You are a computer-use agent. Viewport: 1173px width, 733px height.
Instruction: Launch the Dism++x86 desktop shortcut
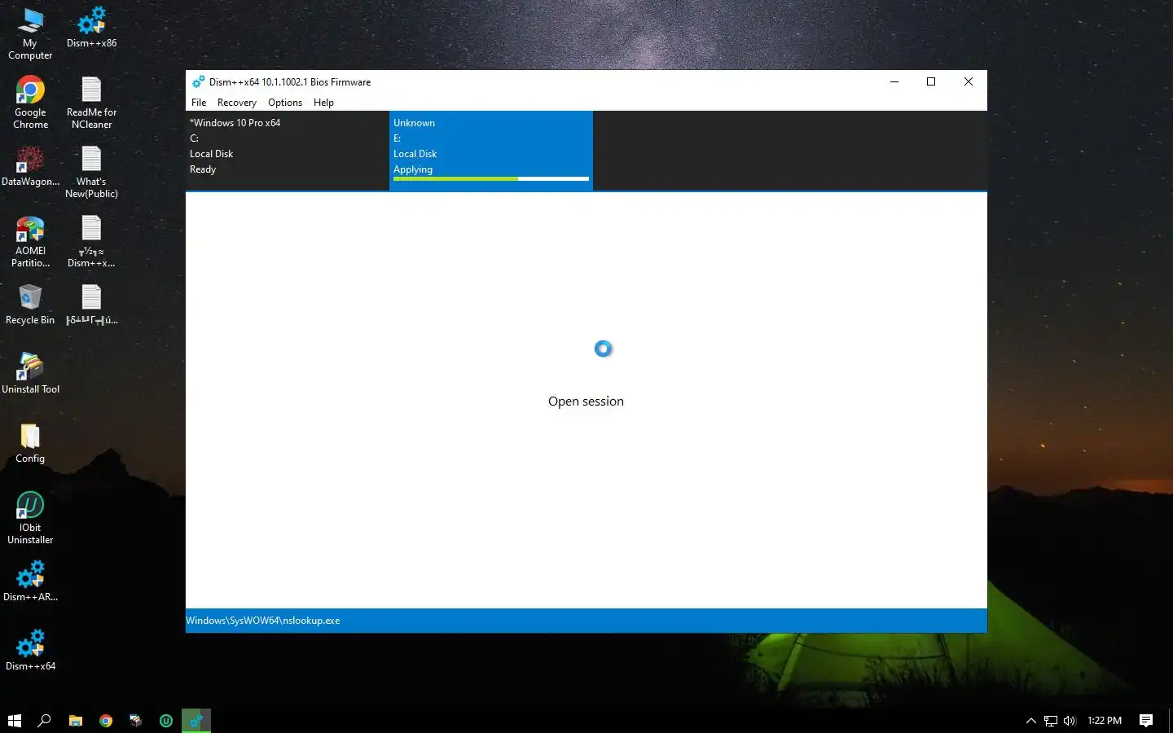coord(91,28)
